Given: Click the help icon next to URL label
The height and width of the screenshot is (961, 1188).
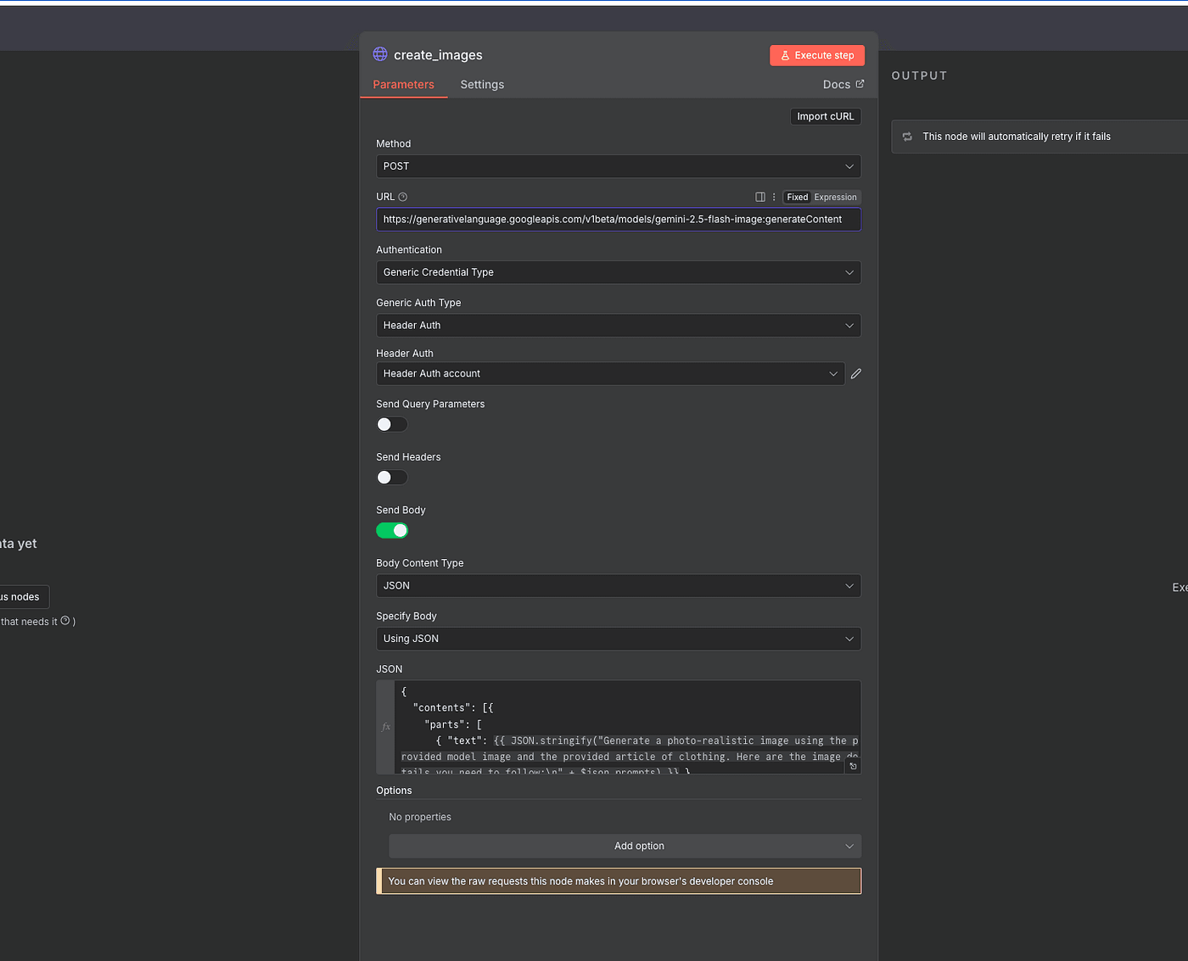Looking at the screenshot, I should pyautogui.click(x=403, y=197).
